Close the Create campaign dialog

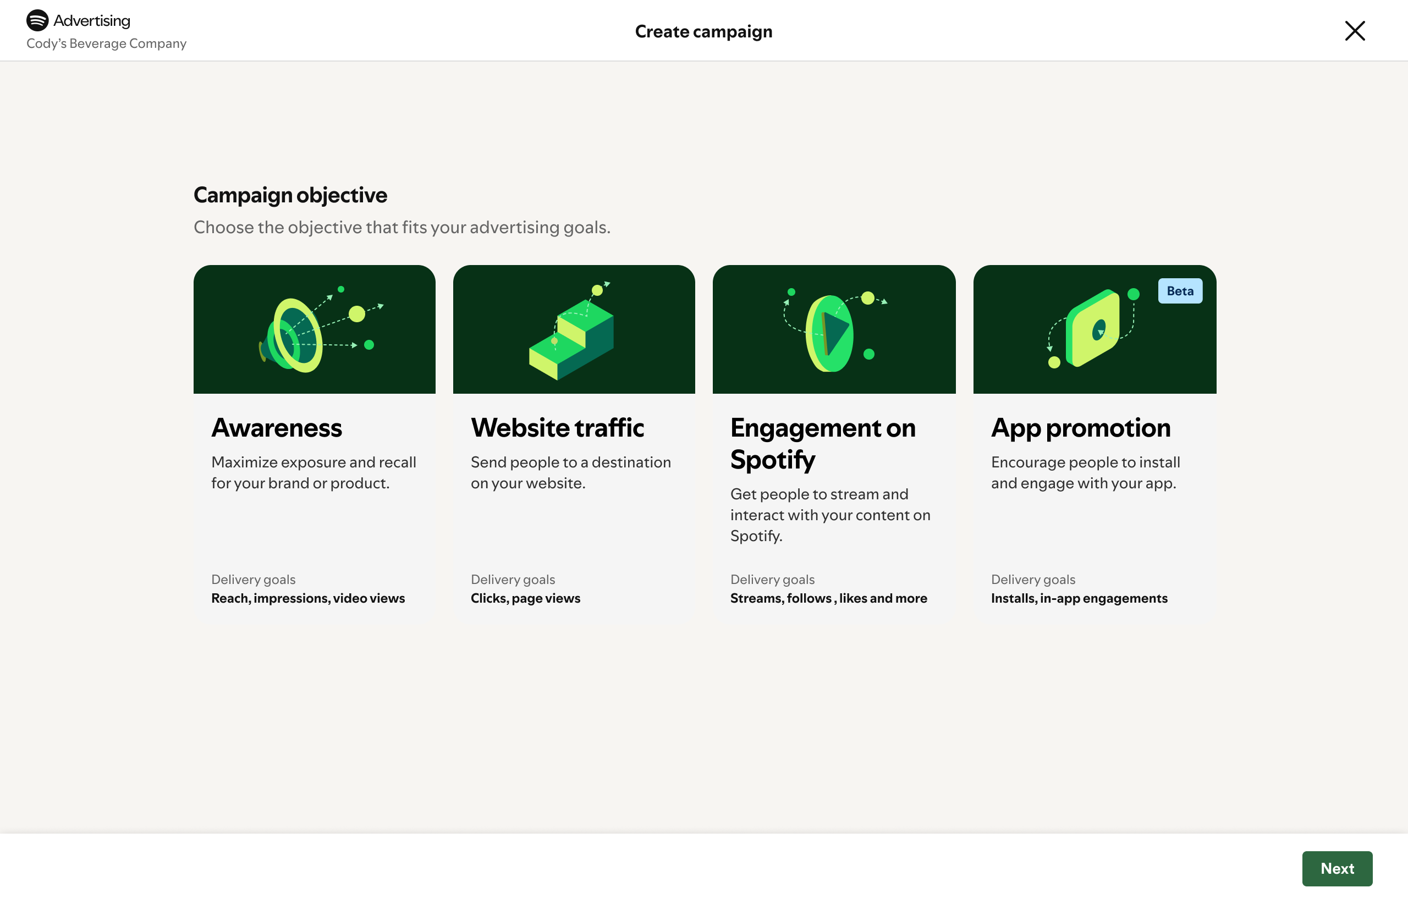pos(1355,31)
